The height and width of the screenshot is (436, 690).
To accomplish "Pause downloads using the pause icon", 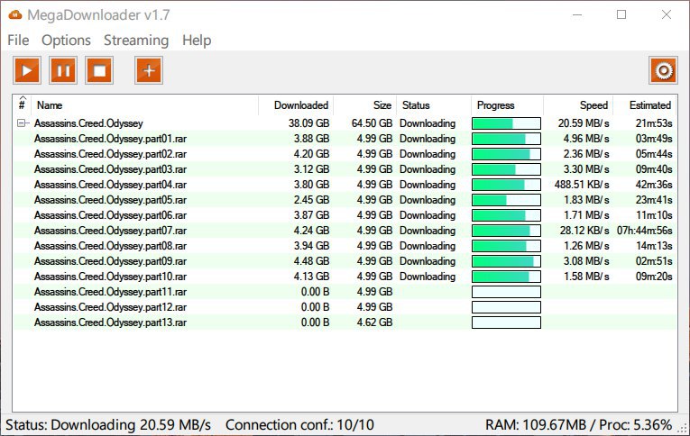I will 63,70.
